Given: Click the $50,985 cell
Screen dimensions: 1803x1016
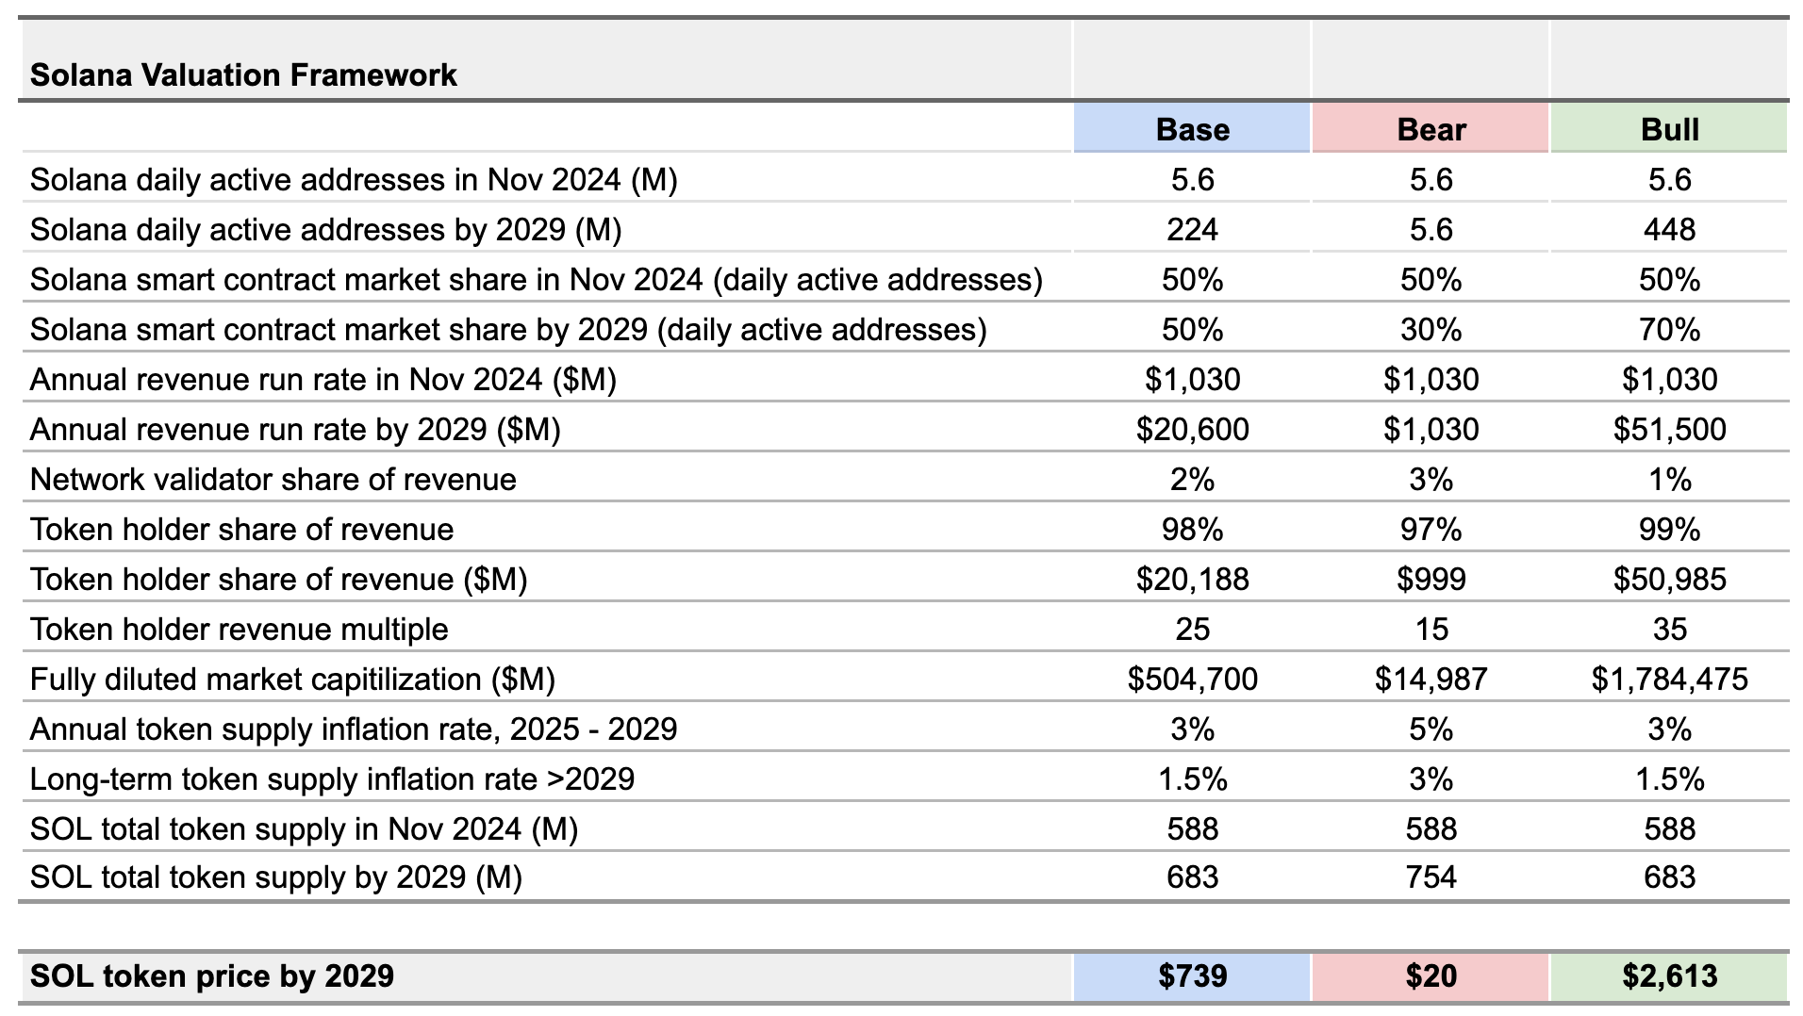Looking at the screenshot, I should coord(1669,579).
